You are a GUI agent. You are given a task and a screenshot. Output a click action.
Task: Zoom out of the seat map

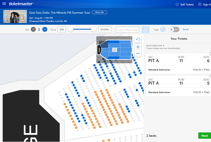pos(138,53)
